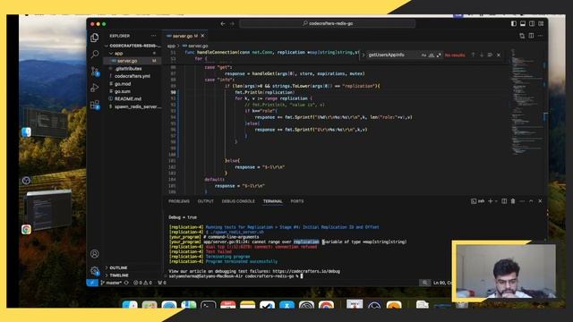This screenshot has height=322, width=573.
Task: Go to next match in Find widget
Action: click(x=482, y=55)
